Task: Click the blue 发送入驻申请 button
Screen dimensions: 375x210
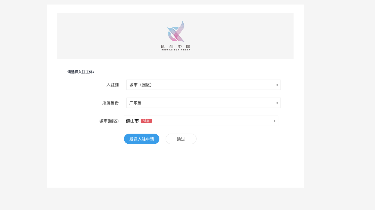Action: tap(141, 139)
